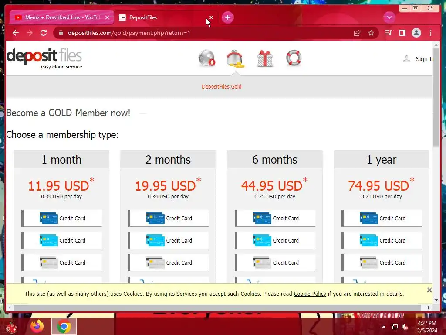Pay 2 months with gray Credit Card
The height and width of the screenshot is (335, 446).
pyautogui.click(x=169, y=263)
